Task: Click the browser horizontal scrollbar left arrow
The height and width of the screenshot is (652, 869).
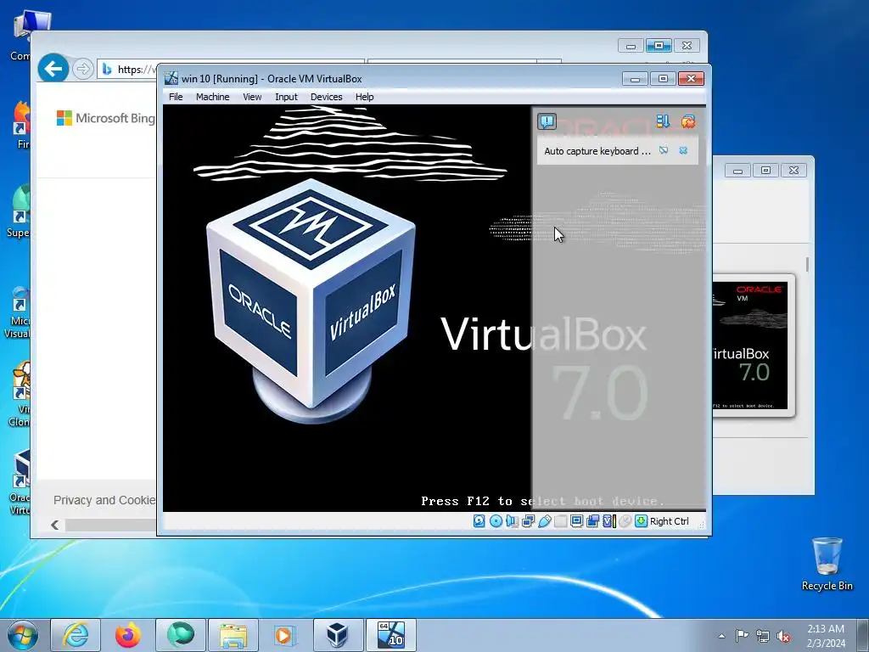Action: pos(54,525)
